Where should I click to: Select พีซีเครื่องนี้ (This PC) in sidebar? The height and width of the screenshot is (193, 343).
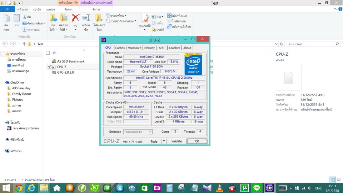click(x=15, y=139)
